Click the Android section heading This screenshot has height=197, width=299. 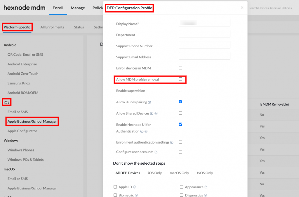[10, 45]
